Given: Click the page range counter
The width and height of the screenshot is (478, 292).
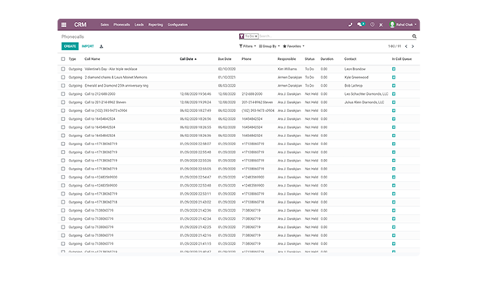Looking at the screenshot, I should pos(395,46).
